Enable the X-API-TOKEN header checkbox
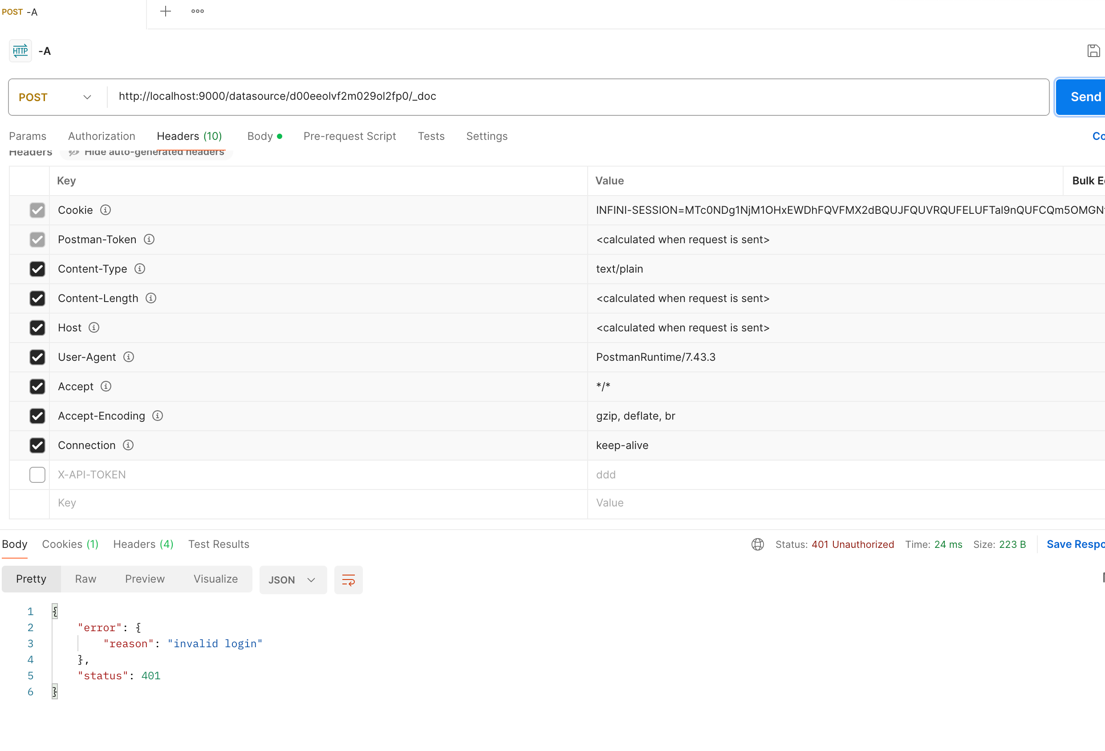This screenshot has height=751, width=1105. tap(37, 475)
